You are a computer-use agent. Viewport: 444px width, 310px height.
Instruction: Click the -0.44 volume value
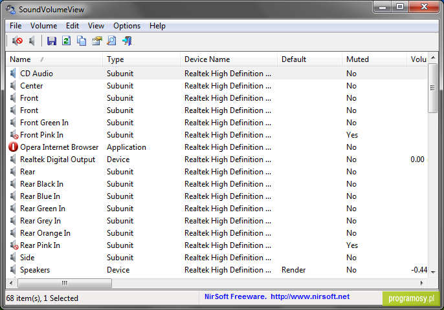pyautogui.click(x=419, y=270)
